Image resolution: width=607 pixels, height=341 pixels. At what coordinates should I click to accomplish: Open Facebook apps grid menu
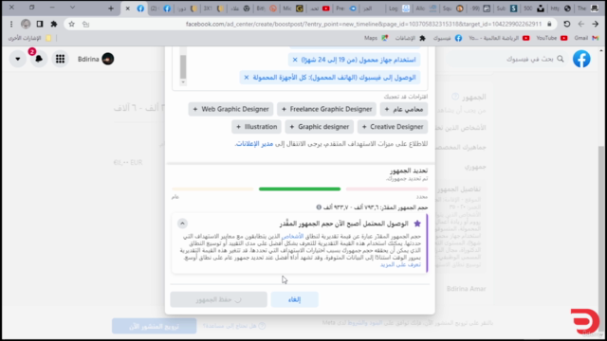coord(60,59)
